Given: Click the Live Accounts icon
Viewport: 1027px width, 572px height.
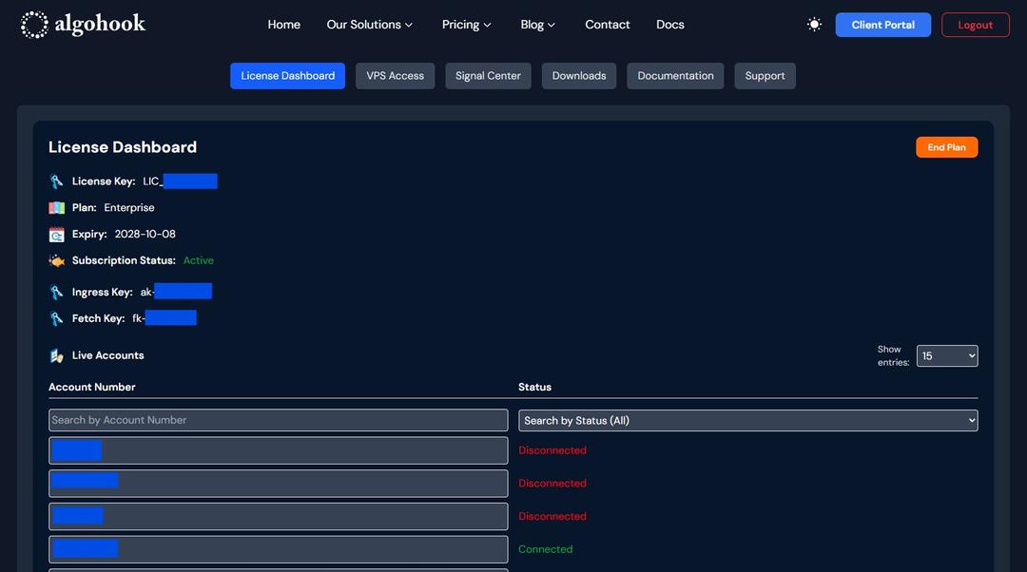Looking at the screenshot, I should pyautogui.click(x=57, y=355).
